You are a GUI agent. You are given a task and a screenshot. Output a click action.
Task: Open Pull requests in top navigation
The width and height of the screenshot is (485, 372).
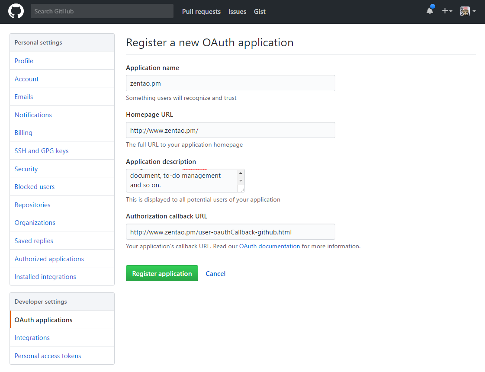point(201,12)
